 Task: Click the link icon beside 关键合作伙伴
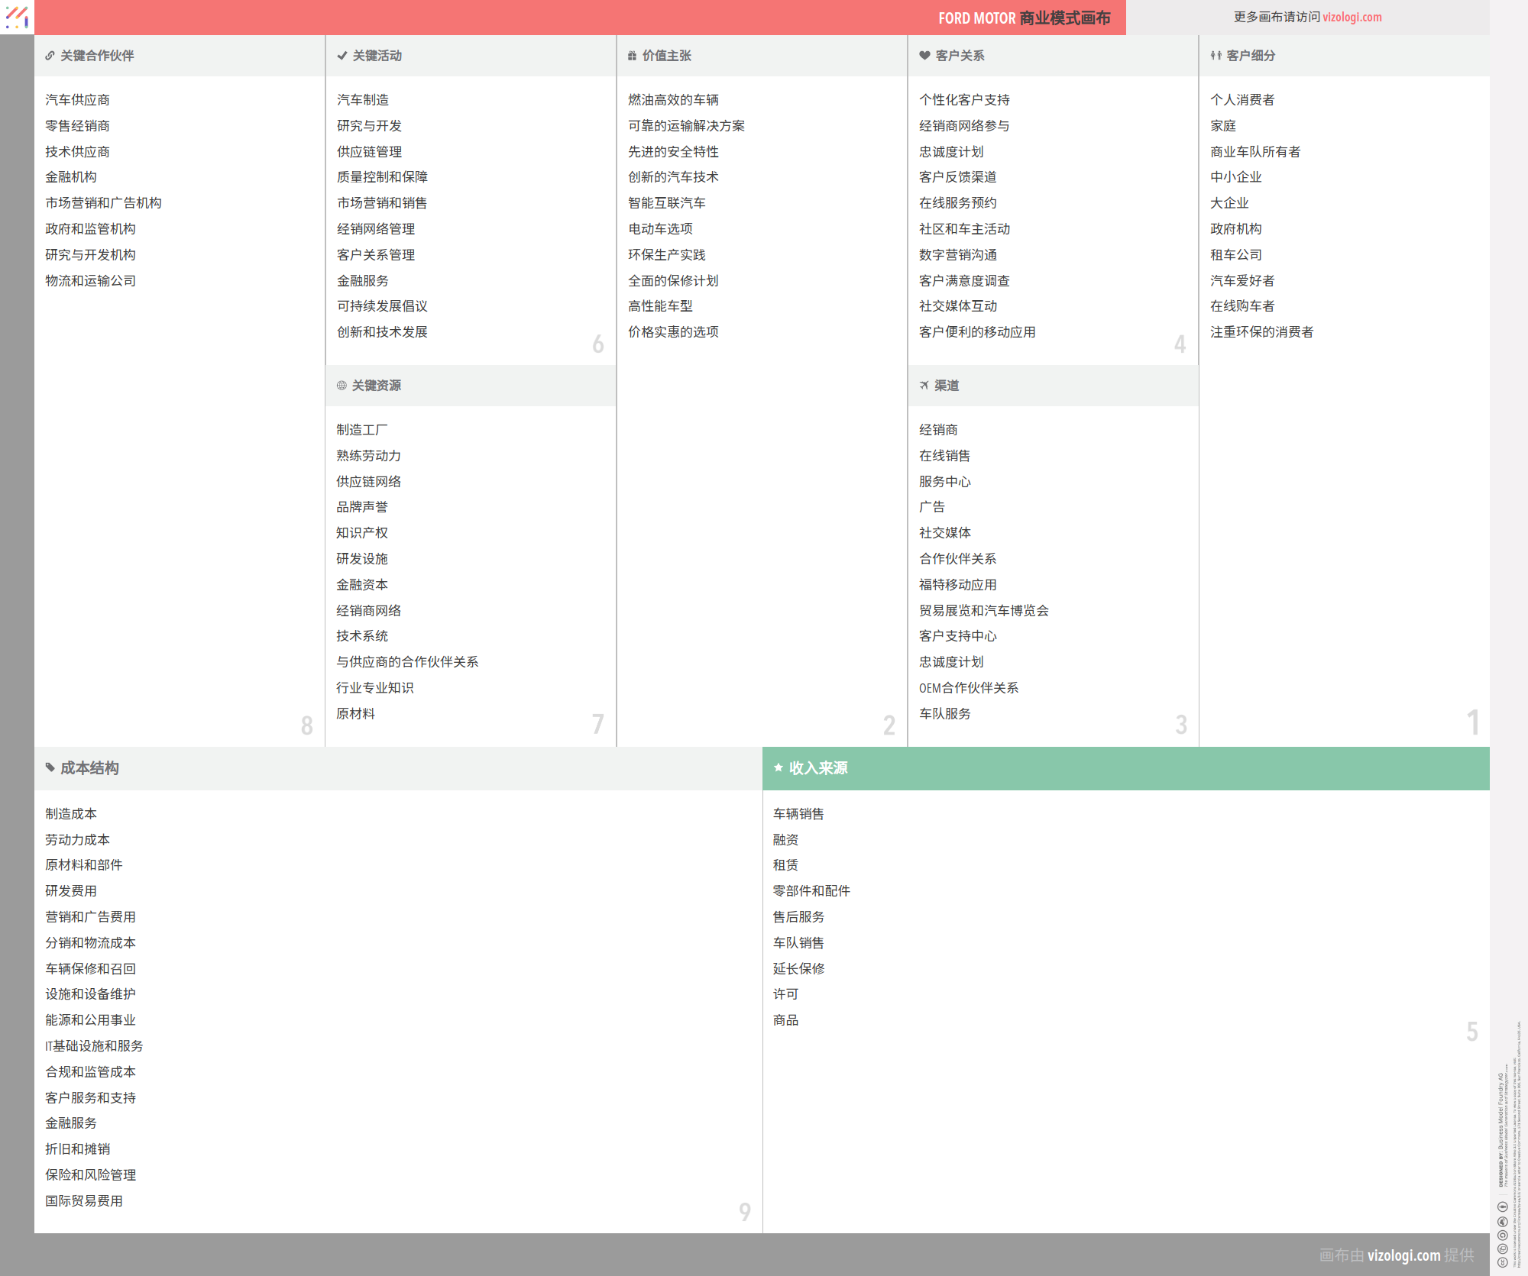(50, 56)
